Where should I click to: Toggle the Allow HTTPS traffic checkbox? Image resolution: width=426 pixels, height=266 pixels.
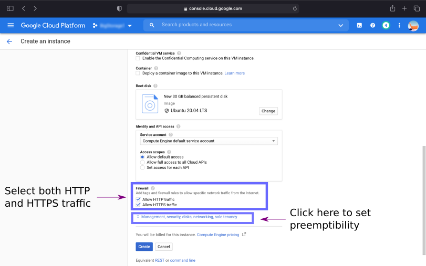click(x=138, y=205)
